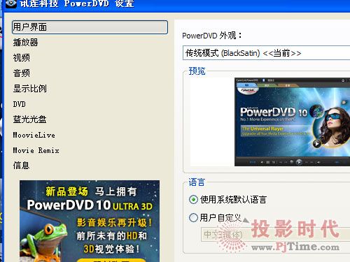Viewport: 350px width, 262px height.
Task: Open the DVD settings category
Action: pos(20,104)
